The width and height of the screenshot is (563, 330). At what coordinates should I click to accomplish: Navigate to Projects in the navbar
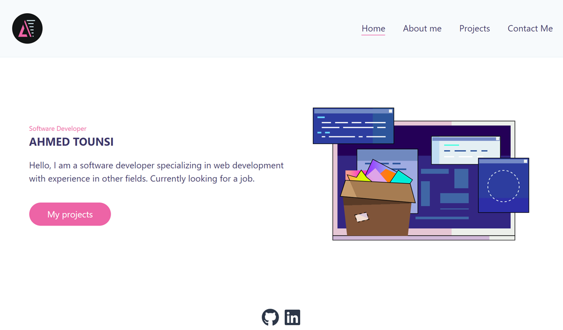(474, 29)
